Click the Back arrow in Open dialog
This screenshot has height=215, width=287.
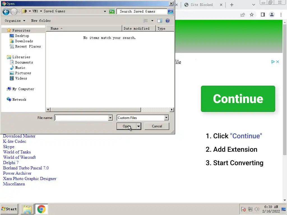pyautogui.click(x=6, y=11)
